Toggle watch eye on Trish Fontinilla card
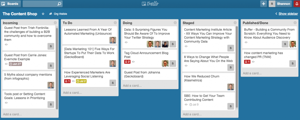The width and height of the screenshot is (300, 120). coord(6,45)
